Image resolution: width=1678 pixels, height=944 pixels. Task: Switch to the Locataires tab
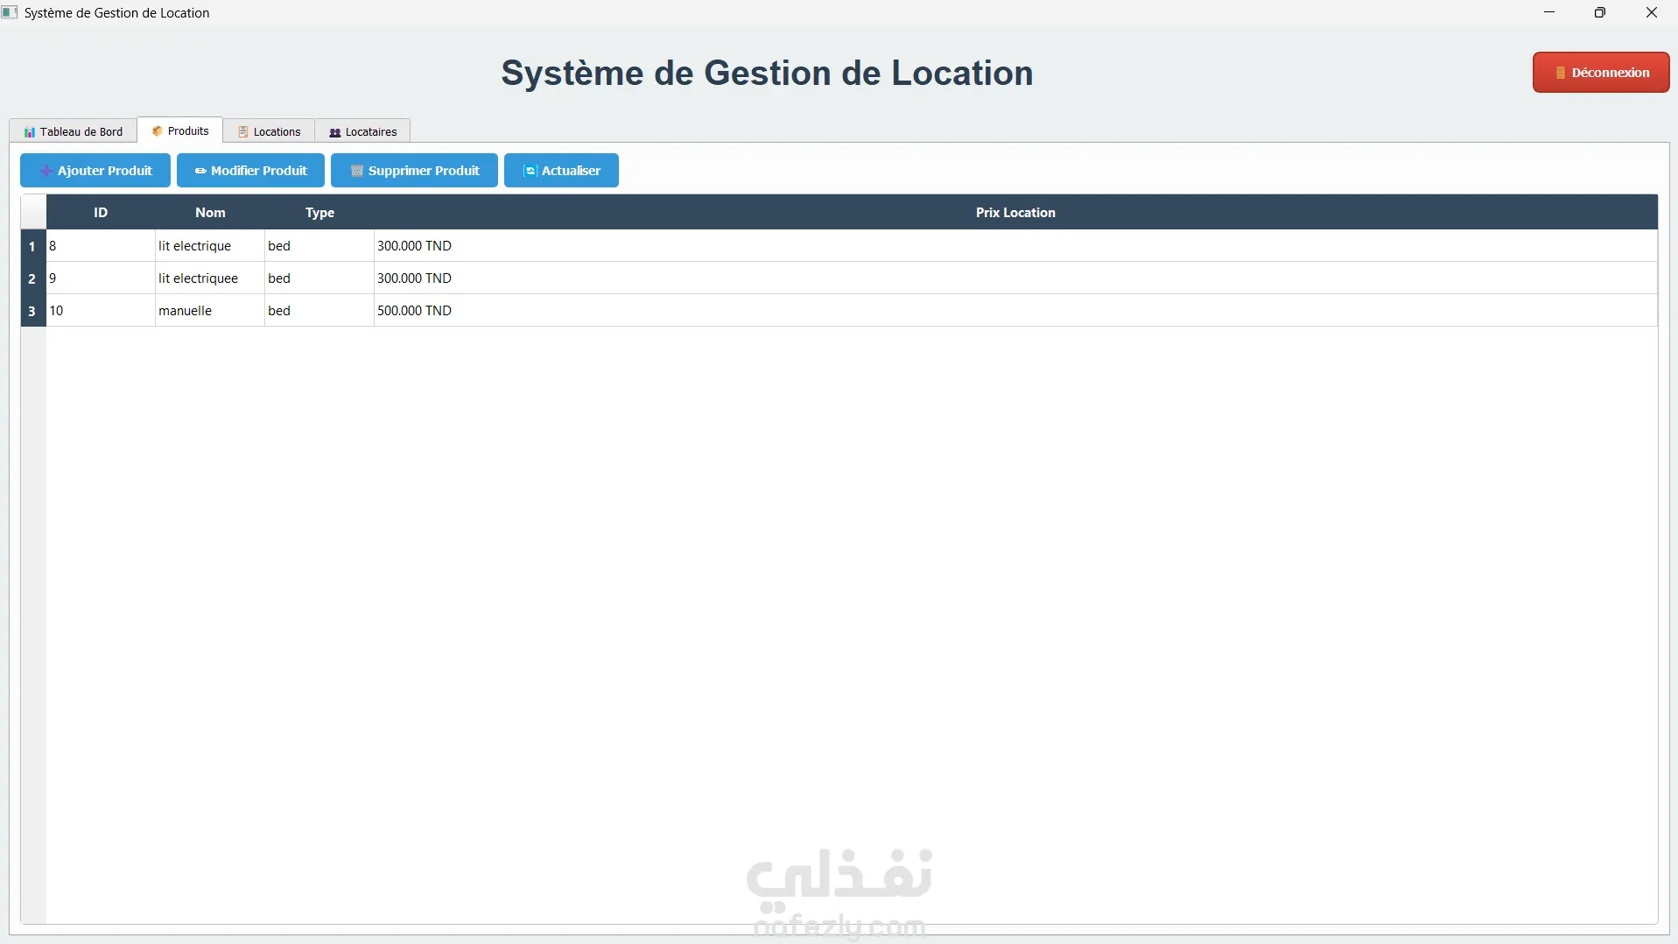coord(362,131)
